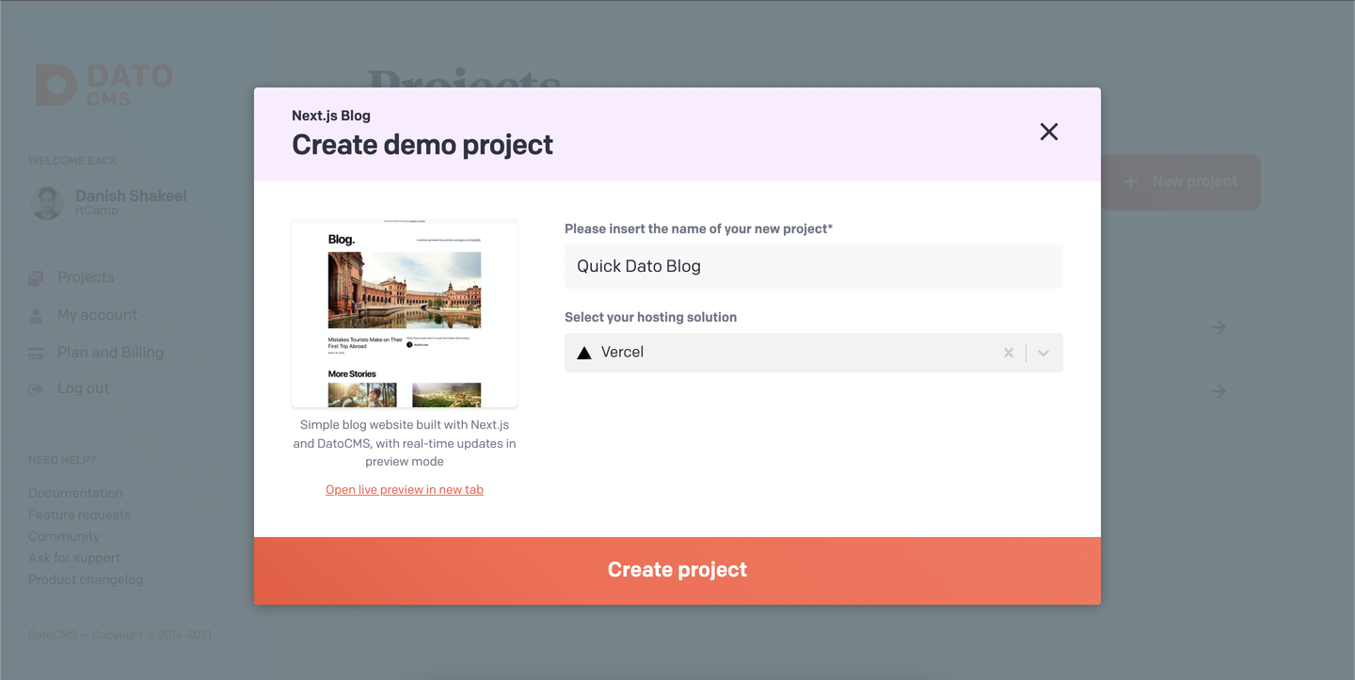Open live preview in new tab
1355x680 pixels.
click(405, 489)
